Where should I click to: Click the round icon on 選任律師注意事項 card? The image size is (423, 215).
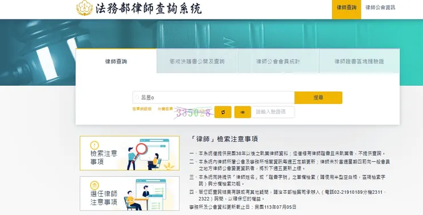point(94,185)
